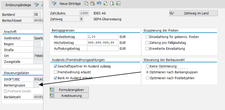The height and width of the screenshot is (110, 225).
Task: Expand the Avissteuerung section
Action: pos(69,96)
